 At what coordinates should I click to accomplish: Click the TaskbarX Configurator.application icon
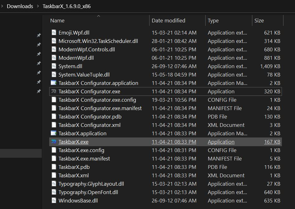[53, 83]
